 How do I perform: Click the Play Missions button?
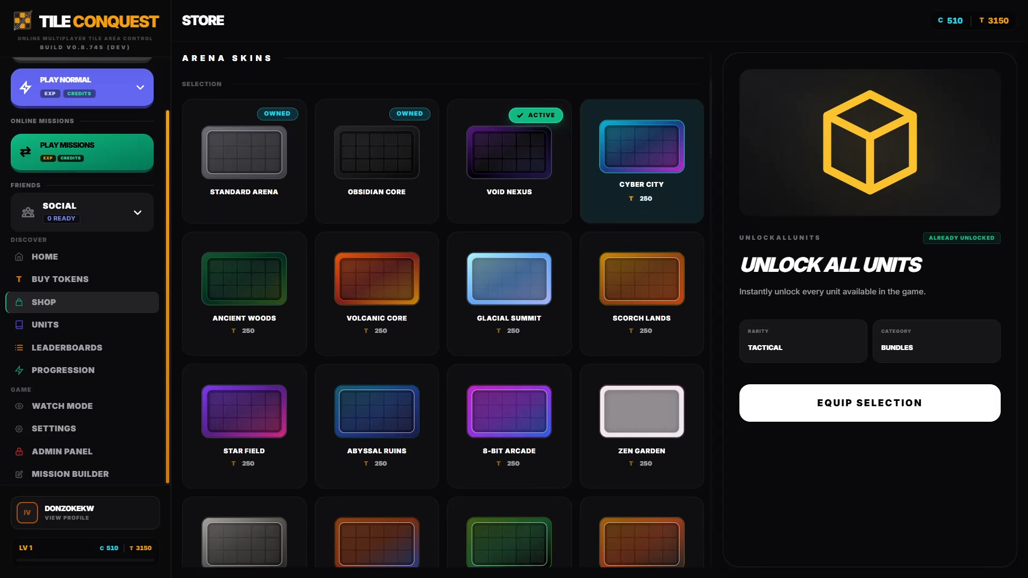tap(82, 153)
